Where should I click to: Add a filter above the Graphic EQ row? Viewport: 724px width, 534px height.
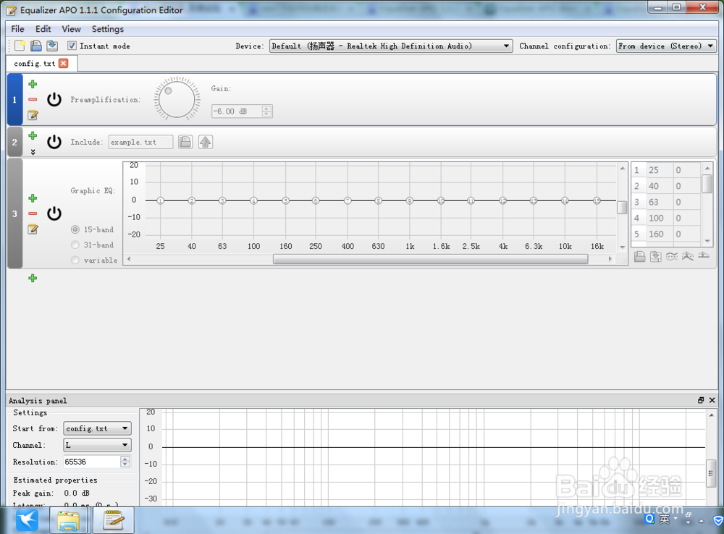click(x=33, y=198)
